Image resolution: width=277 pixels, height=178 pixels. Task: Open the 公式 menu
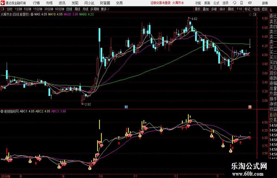(x=216, y=3)
